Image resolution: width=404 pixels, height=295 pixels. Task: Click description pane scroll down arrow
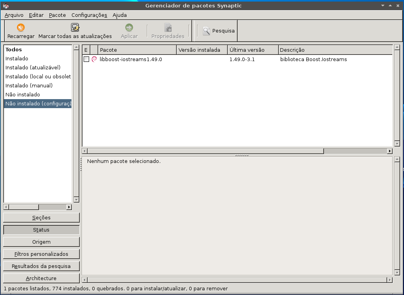pyautogui.click(x=397, y=272)
